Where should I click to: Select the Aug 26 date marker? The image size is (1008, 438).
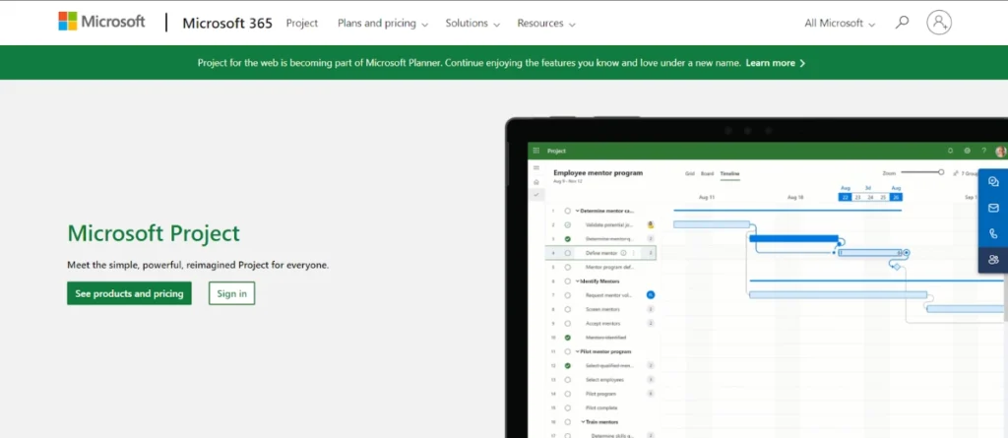(x=896, y=197)
